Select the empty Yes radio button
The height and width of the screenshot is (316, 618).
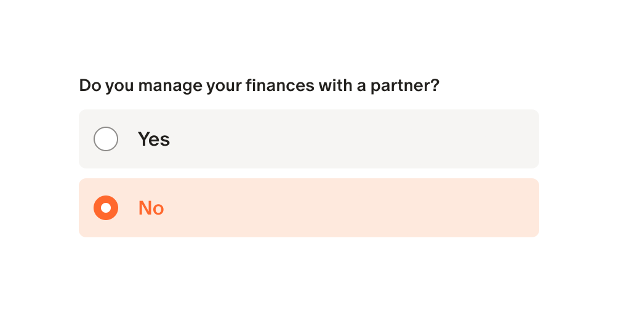click(x=106, y=139)
